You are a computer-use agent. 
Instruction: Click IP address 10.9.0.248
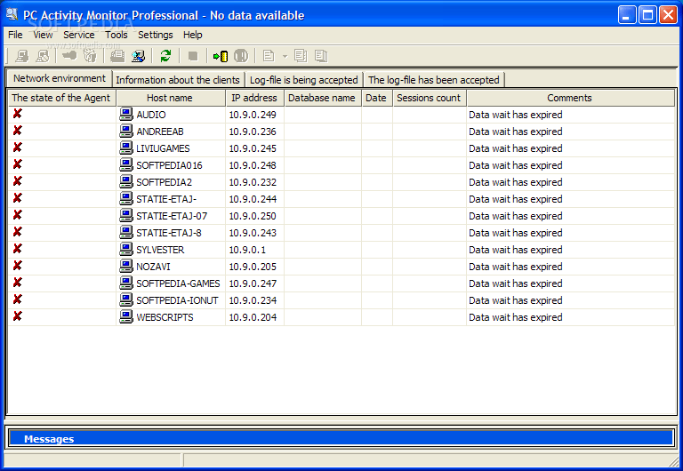[253, 165]
